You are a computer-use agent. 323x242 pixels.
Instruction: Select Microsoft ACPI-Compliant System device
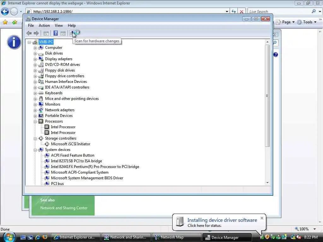[x=80, y=172]
